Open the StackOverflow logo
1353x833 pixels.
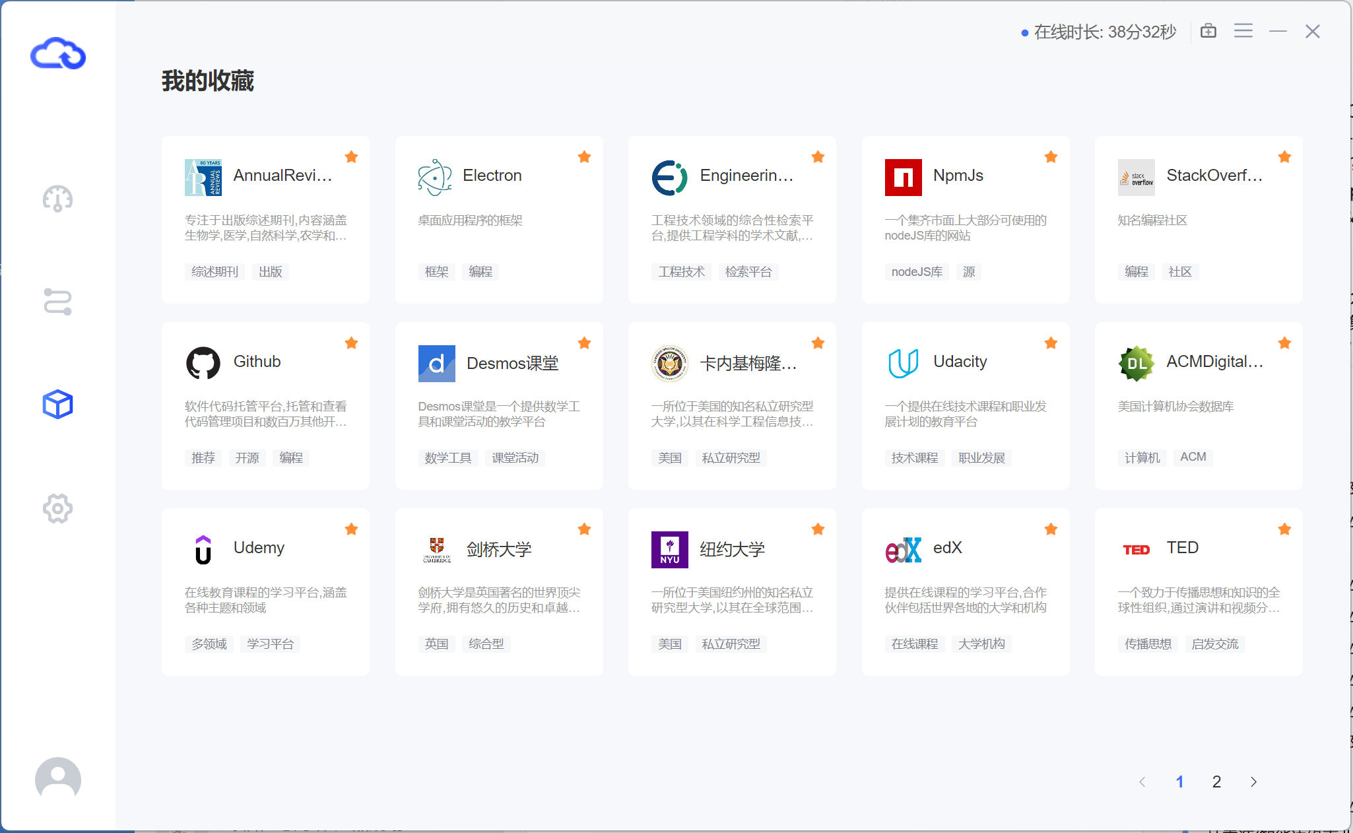click(1136, 177)
